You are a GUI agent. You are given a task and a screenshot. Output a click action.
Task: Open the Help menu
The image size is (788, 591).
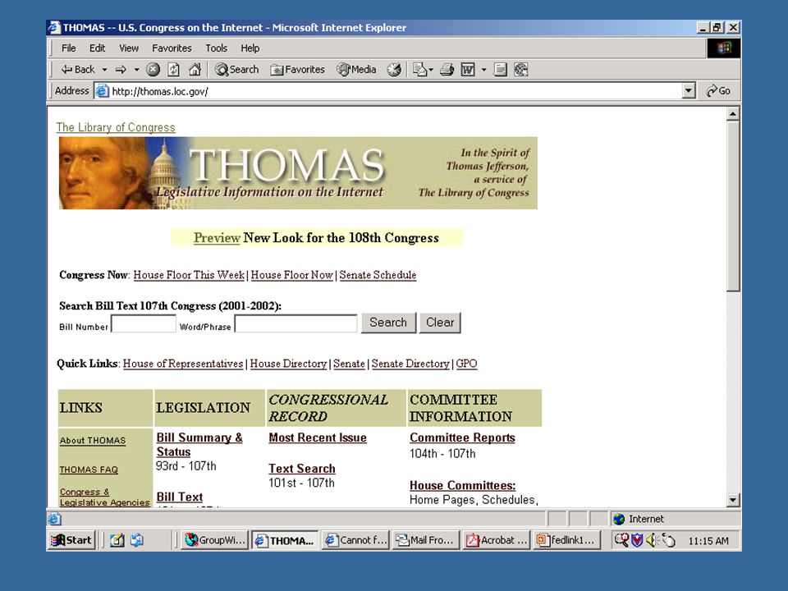pos(250,48)
